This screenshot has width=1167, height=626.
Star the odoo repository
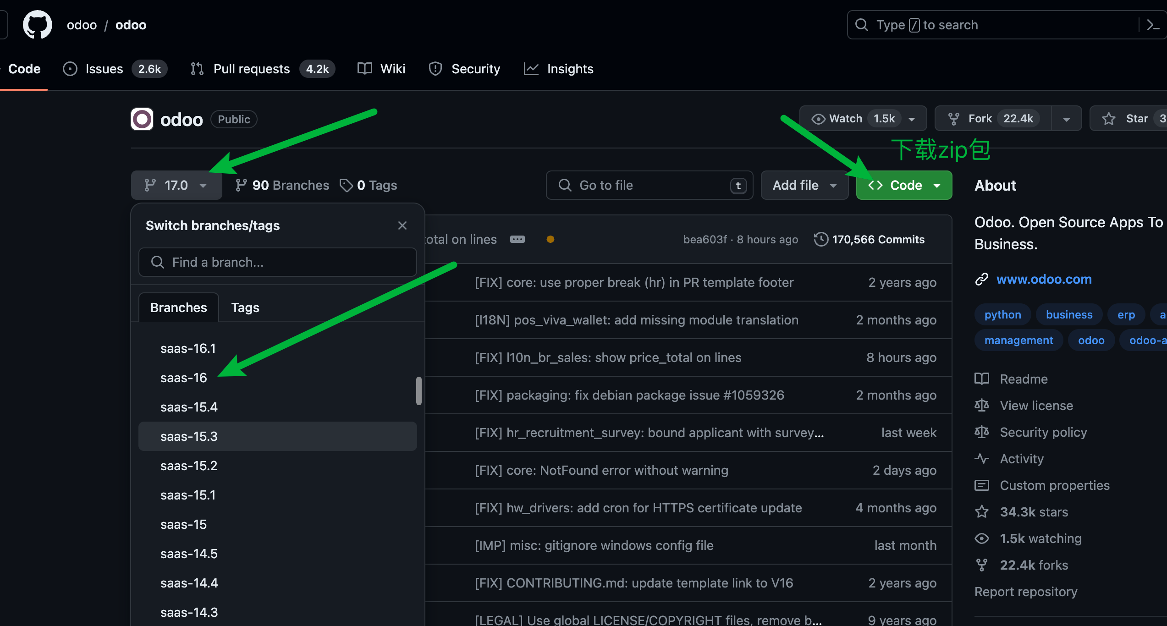coord(1128,119)
